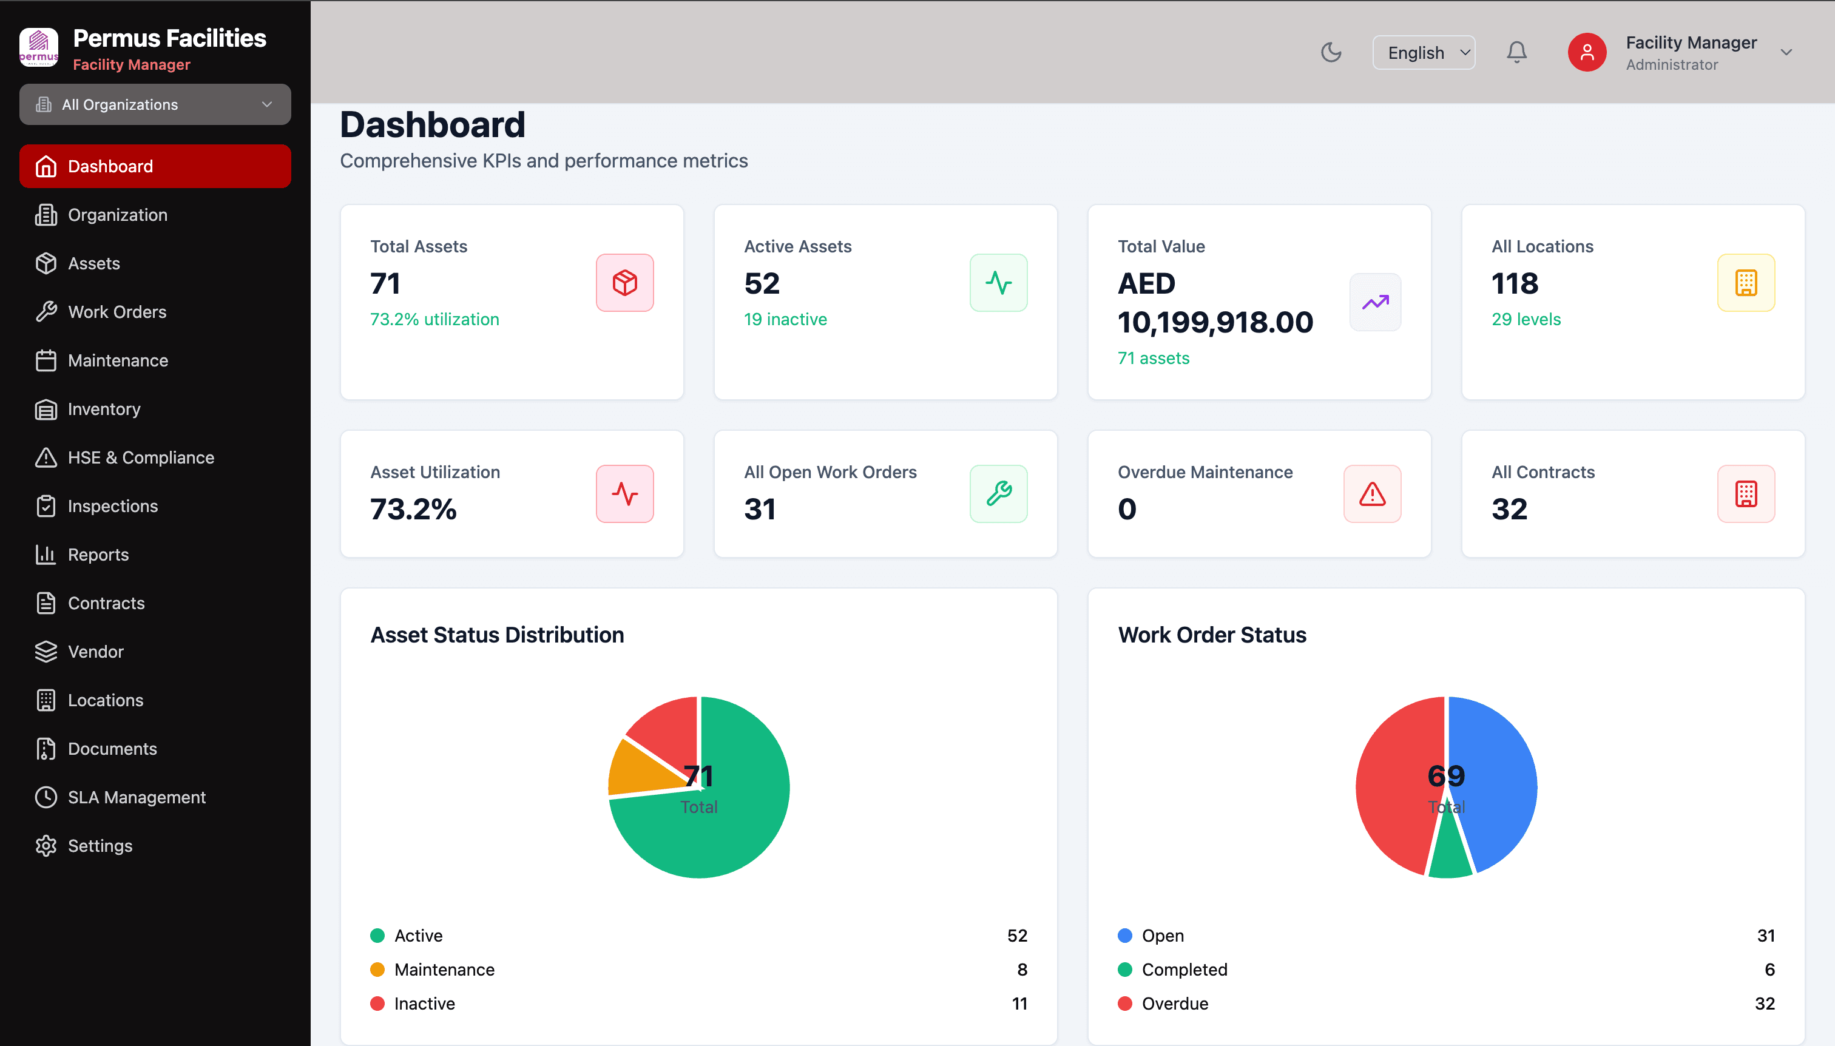The width and height of the screenshot is (1835, 1046).
Task: Click the Permus Facilities logo
Action: (x=39, y=47)
